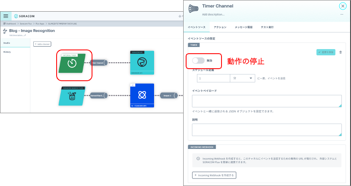Select the SORACOM API action node

tap(142, 63)
